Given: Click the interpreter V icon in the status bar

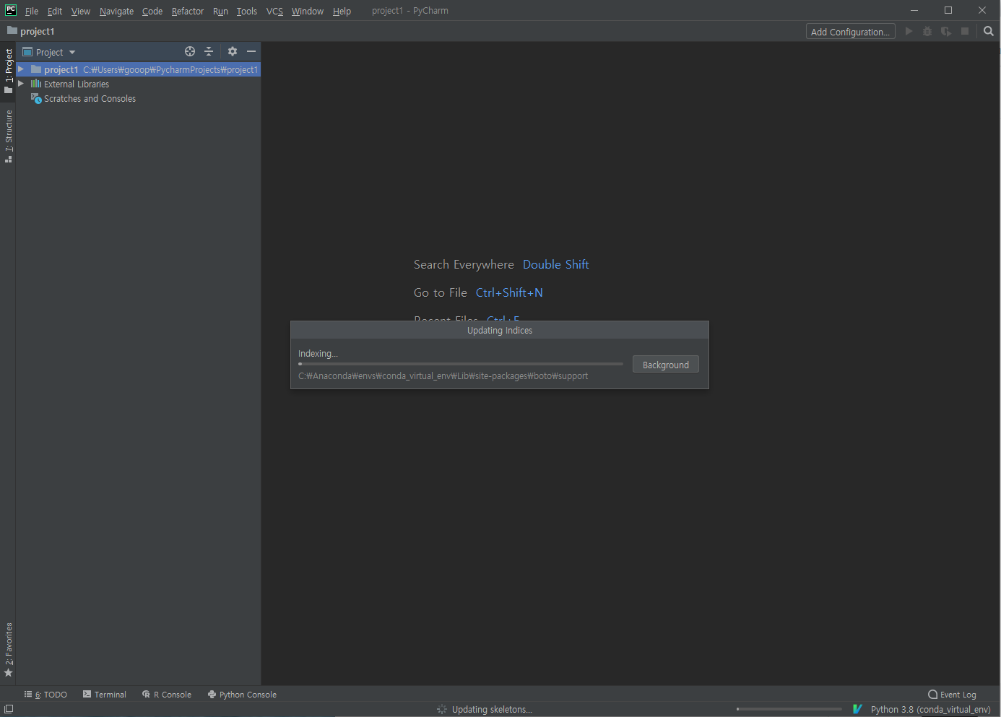Looking at the screenshot, I should coord(857,709).
